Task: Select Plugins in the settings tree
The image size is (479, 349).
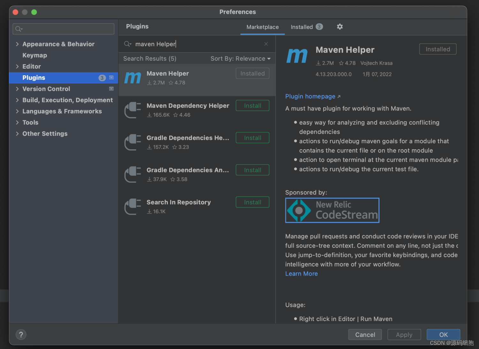Action: (64, 78)
